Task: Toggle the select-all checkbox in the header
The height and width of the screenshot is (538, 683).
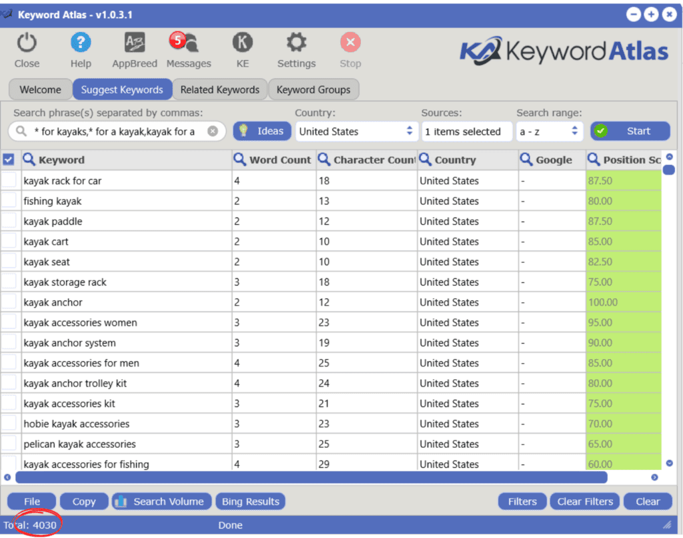Action: coord(9,160)
